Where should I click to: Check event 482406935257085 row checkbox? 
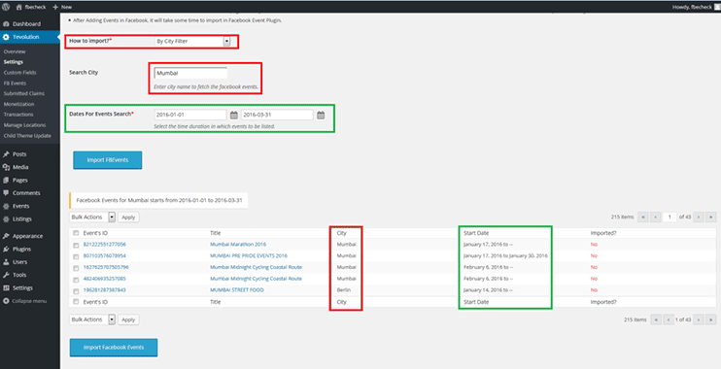pos(76,280)
